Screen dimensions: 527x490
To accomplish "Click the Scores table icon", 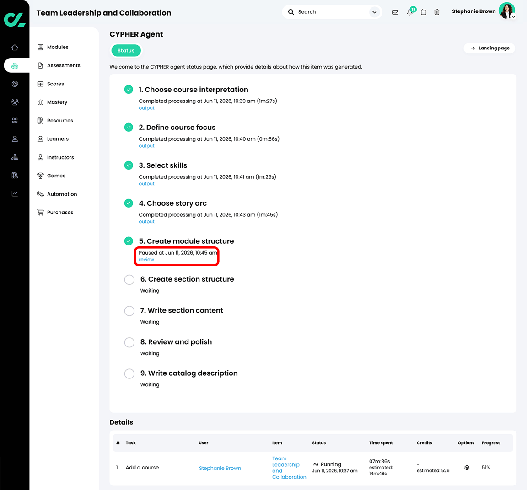I will tap(40, 84).
